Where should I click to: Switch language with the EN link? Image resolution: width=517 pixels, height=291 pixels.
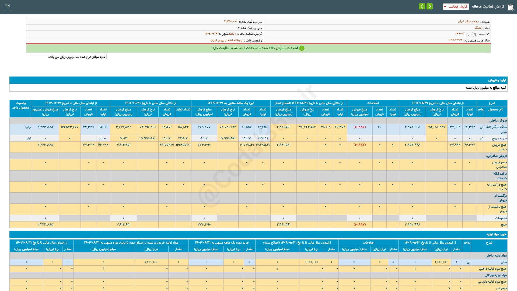(x=8, y=6)
